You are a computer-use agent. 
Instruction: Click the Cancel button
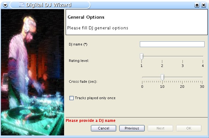(x=104, y=128)
